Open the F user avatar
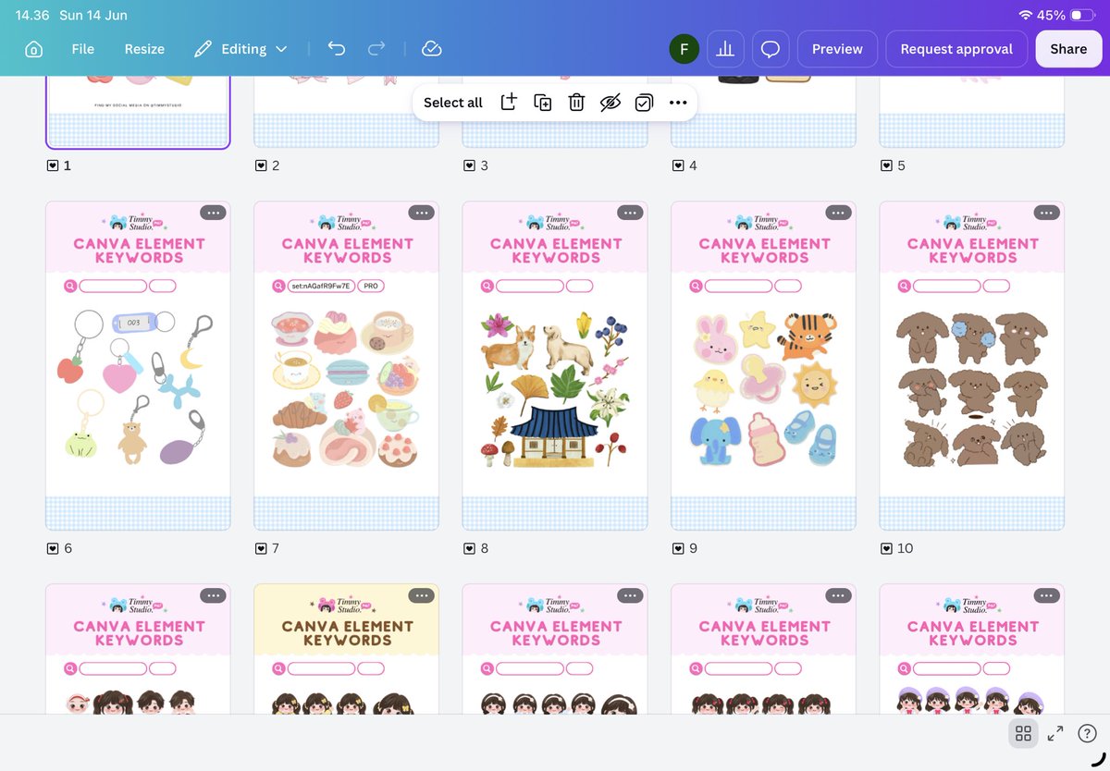Viewport: 1110px width, 771px height. point(684,49)
